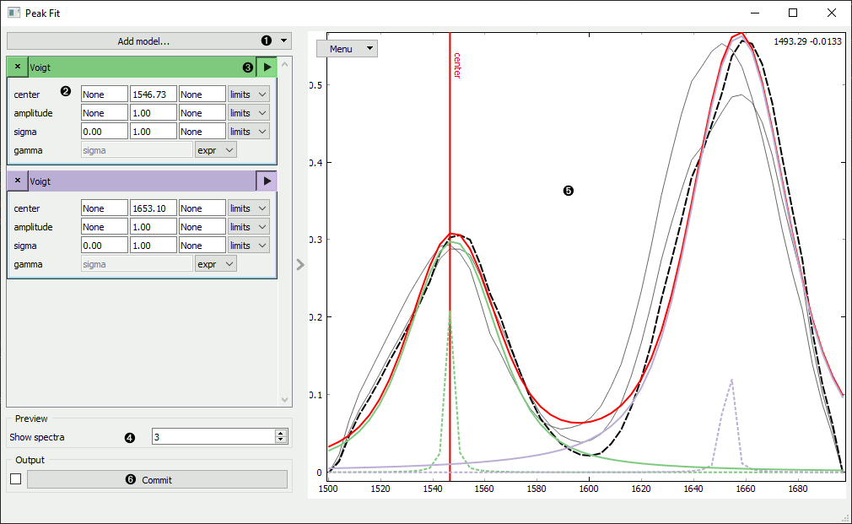Click sigma lower limit 0.00 in purple Voigt

tap(105, 246)
